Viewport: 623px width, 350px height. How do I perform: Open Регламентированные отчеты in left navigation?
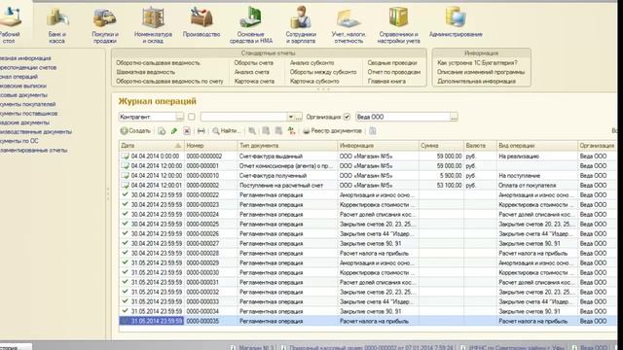coord(33,150)
